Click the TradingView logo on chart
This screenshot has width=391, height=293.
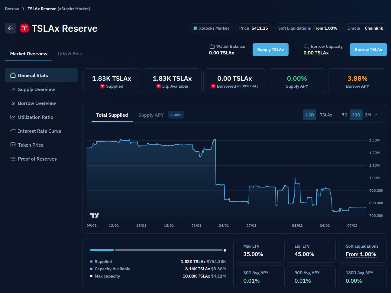[94, 215]
